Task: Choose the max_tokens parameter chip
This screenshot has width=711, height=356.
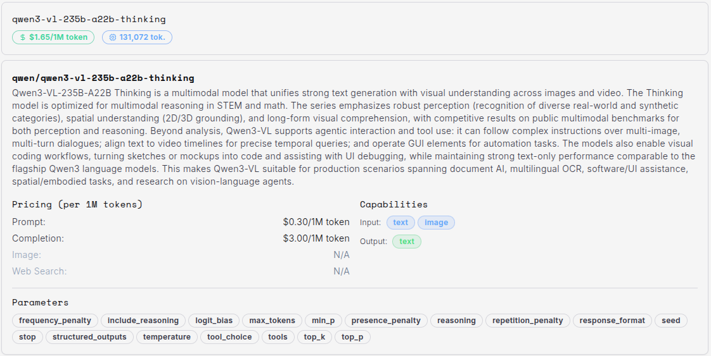Action: tap(272, 321)
